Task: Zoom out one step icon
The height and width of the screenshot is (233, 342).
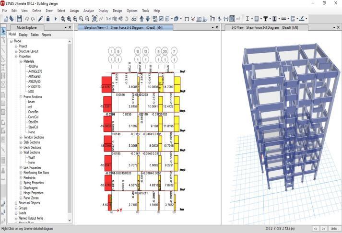Action: [87, 19]
